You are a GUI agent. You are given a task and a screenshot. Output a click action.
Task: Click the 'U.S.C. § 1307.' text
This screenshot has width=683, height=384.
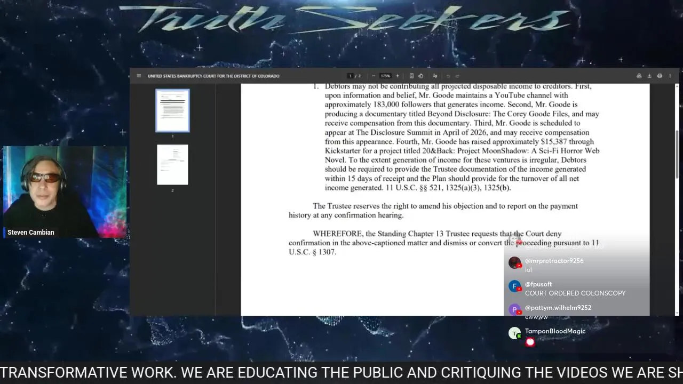click(x=313, y=252)
